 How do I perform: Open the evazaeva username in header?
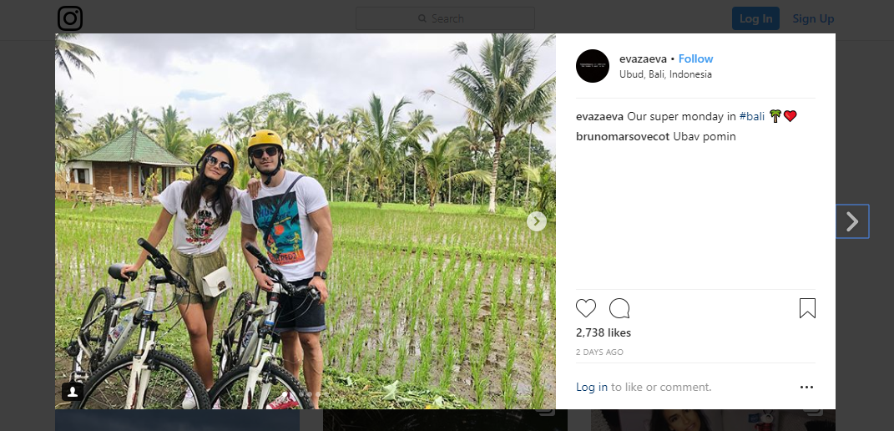pos(643,58)
